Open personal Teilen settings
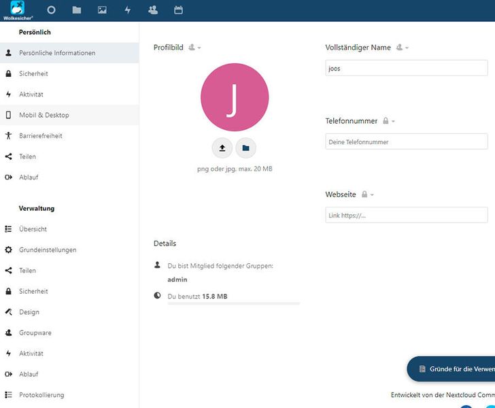The width and height of the screenshot is (495, 408). click(x=69, y=156)
